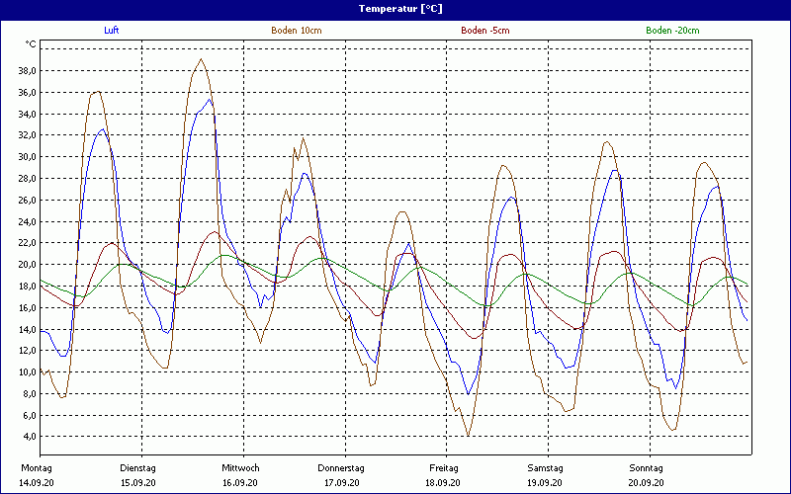
Task: Click the "Freitag" day label
Action: pos(444,468)
